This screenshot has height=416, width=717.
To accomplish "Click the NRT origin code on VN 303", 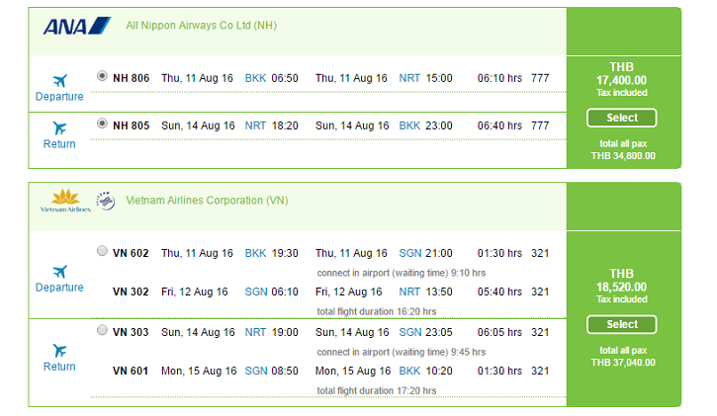I will pos(255,332).
